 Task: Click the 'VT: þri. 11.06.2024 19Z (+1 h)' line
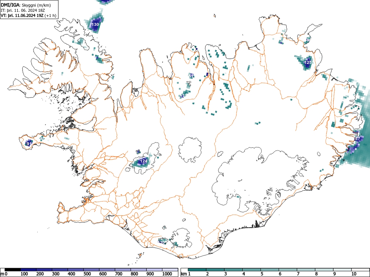28,16
